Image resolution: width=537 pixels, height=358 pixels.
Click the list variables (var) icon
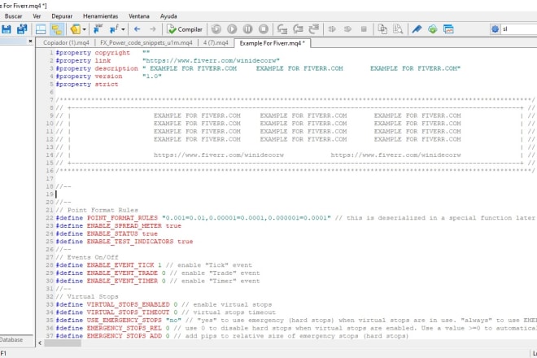point(98,29)
